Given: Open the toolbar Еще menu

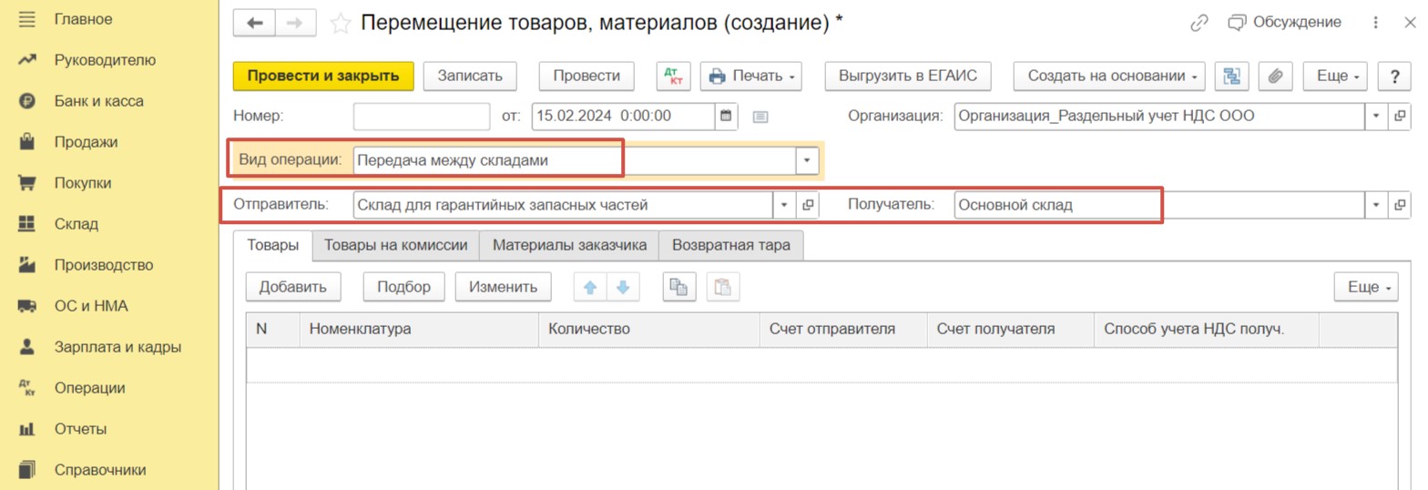Looking at the screenshot, I should 1336,77.
